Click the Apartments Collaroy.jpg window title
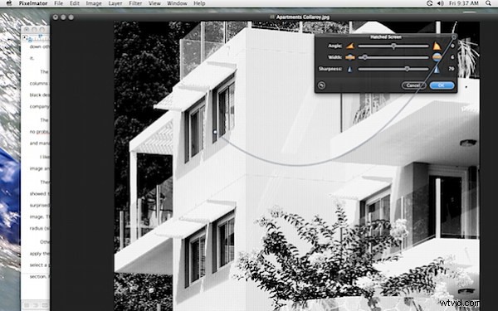This screenshot has width=498, height=311. (302, 17)
